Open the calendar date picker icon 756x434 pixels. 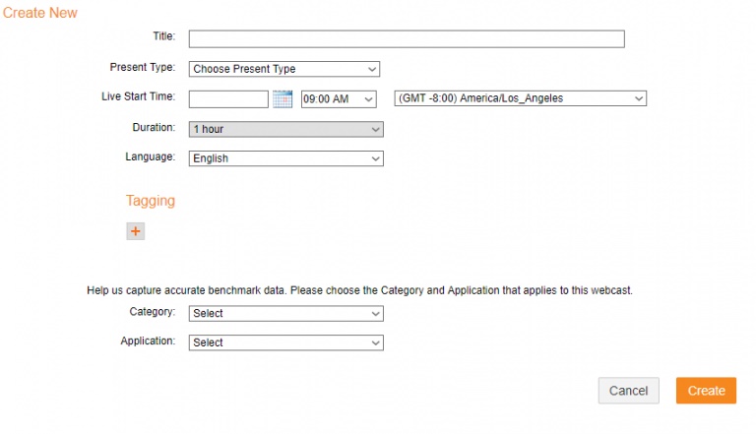(283, 98)
